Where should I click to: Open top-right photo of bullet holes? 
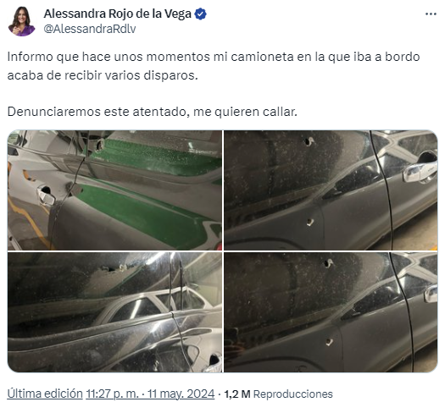[x=331, y=190]
